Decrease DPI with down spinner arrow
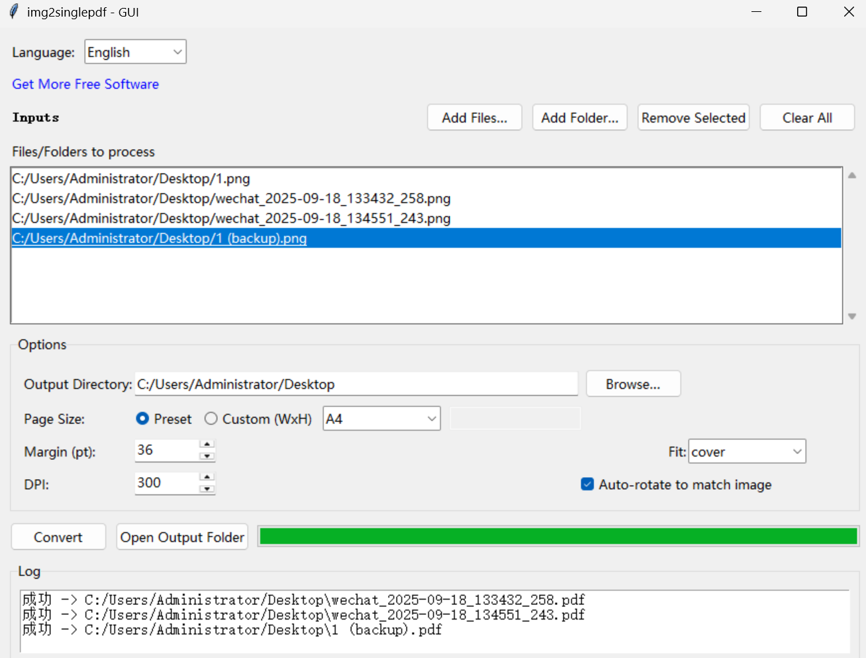The height and width of the screenshot is (658, 866). pos(207,488)
